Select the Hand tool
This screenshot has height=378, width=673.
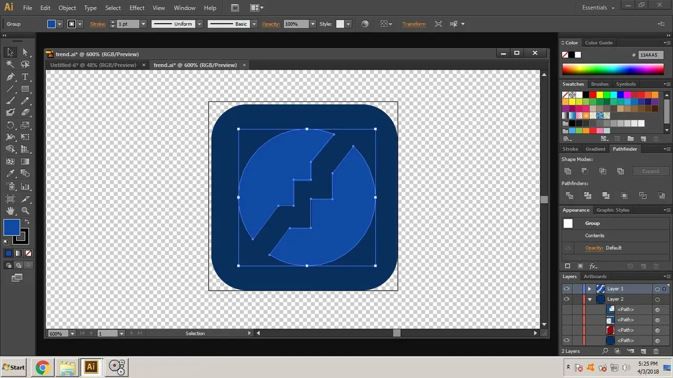[10, 211]
